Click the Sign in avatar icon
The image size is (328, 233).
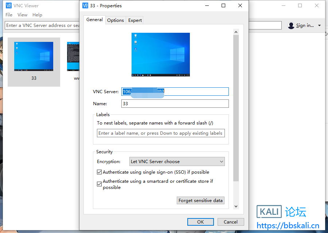[291, 25]
